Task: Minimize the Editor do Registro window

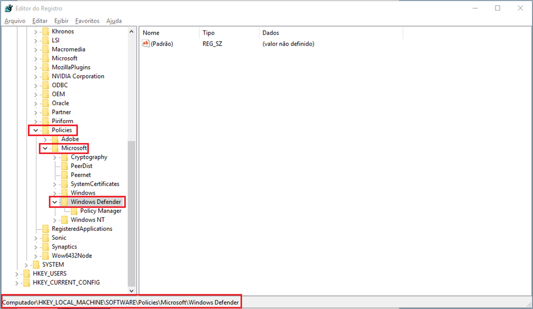Action: pos(475,8)
